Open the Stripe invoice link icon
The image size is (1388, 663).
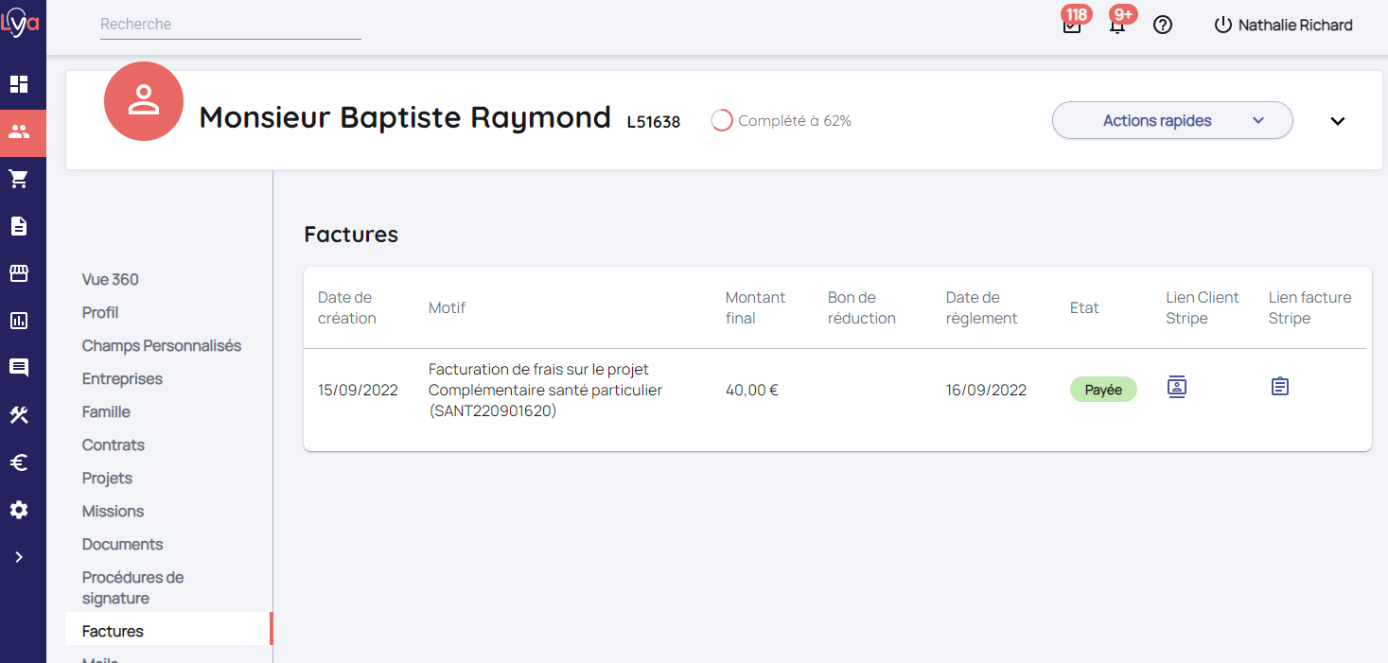click(x=1279, y=387)
